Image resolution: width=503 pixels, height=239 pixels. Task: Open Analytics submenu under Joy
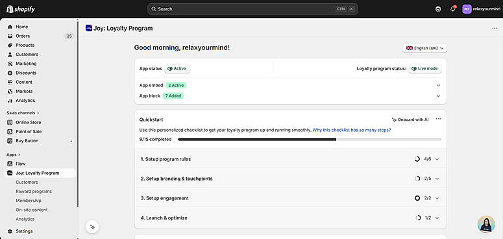(25, 219)
